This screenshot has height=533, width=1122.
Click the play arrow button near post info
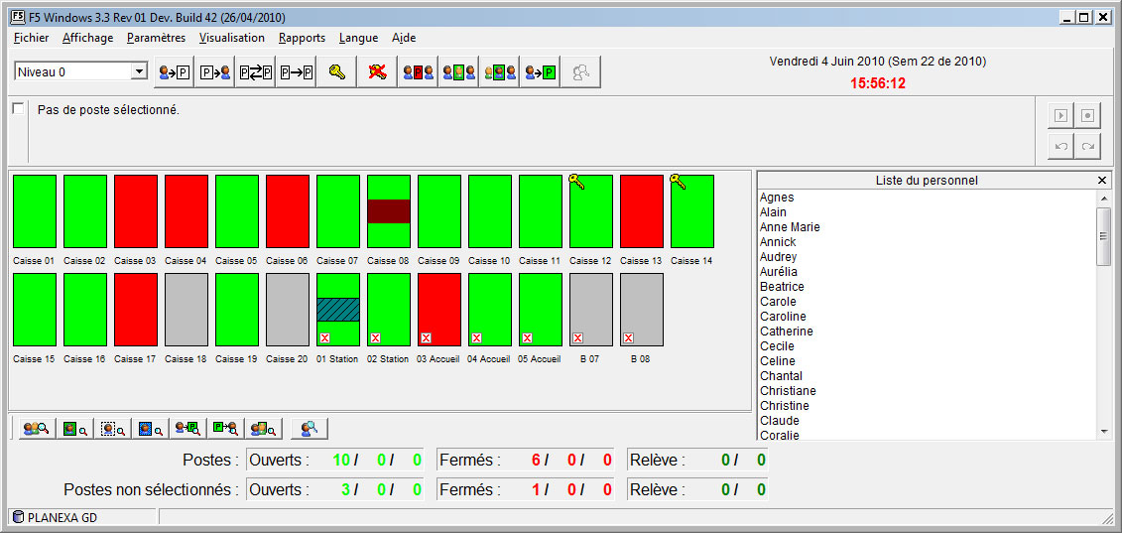point(1060,115)
